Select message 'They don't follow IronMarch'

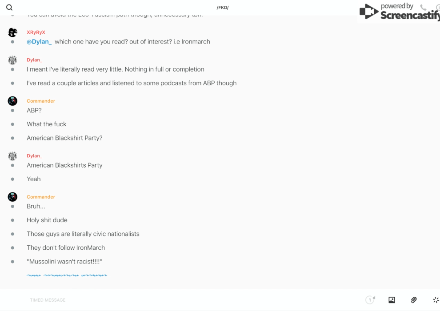(x=66, y=248)
